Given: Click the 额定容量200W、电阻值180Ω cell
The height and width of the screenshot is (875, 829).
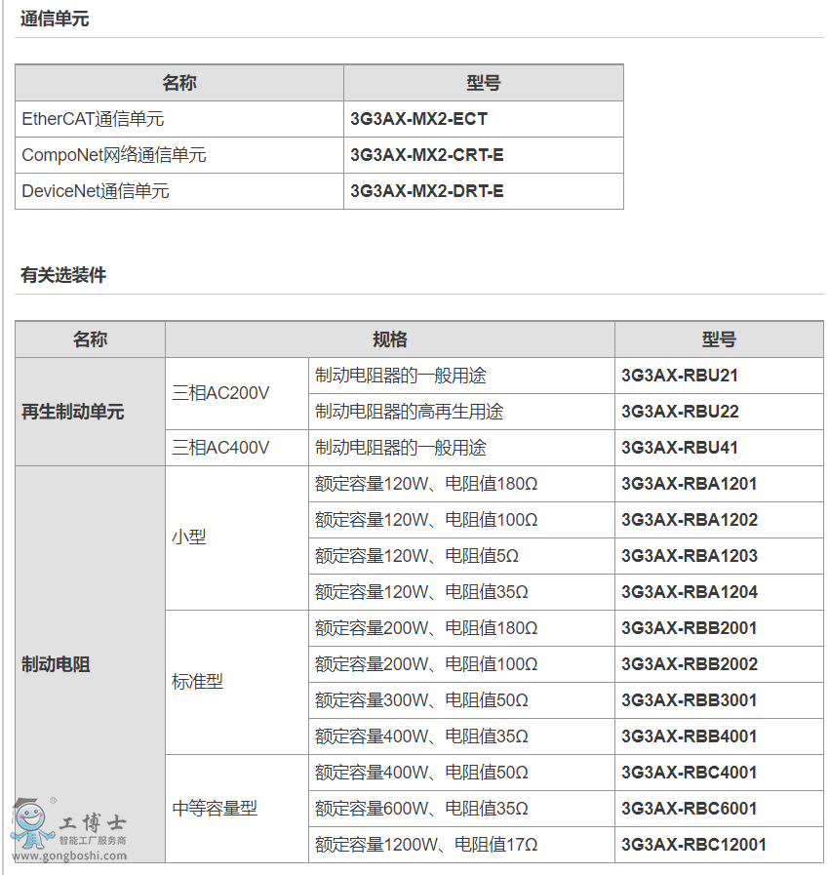Looking at the screenshot, I should [x=461, y=628].
